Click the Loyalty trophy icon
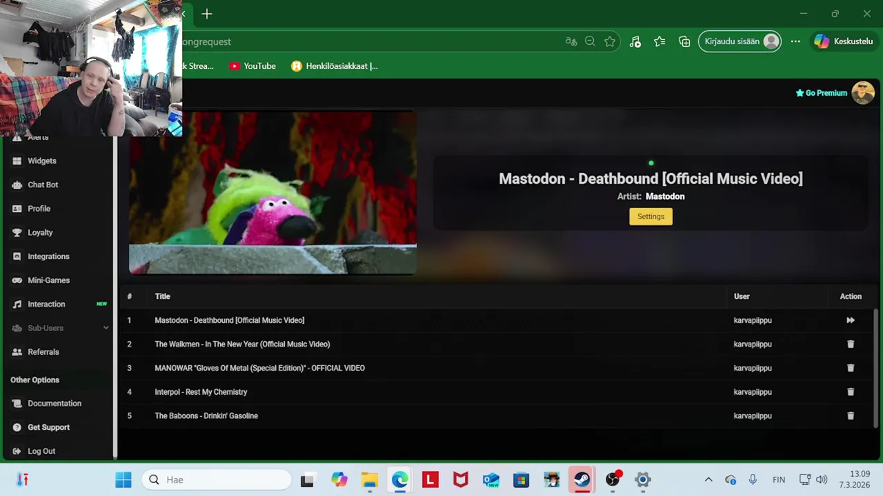883x496 pixels. point(17,232)
